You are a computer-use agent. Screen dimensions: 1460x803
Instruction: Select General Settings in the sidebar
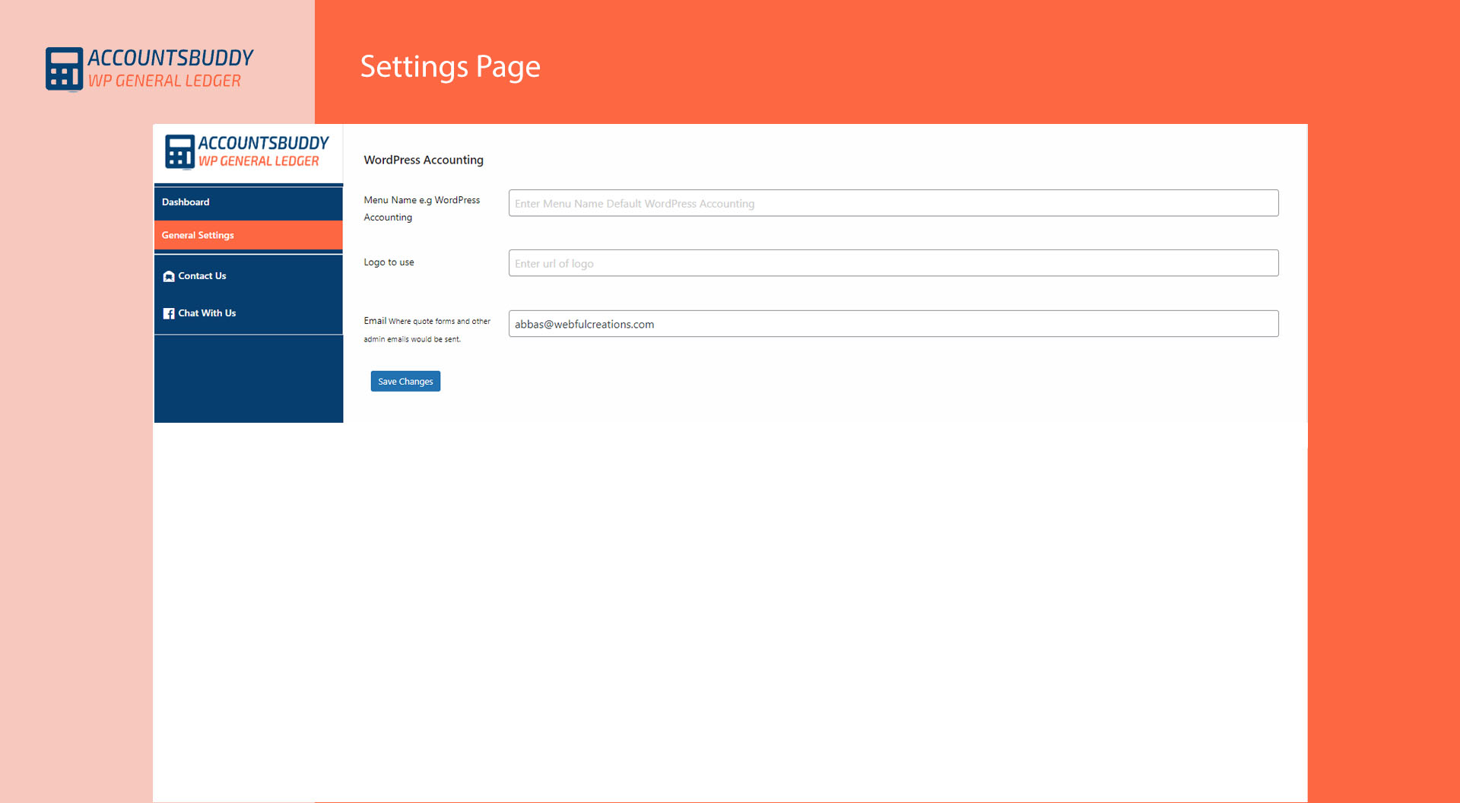[248, 235]
